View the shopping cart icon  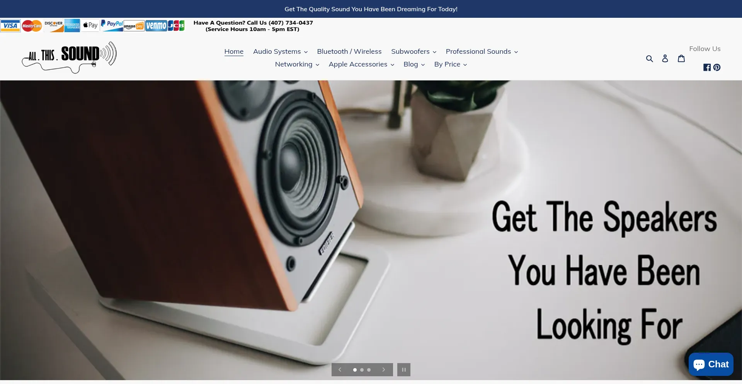(681, 58)
